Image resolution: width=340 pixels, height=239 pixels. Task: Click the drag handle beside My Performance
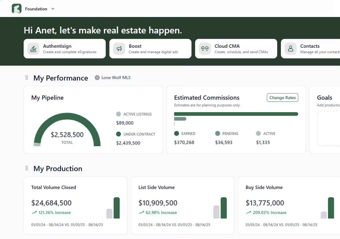coord(26,77)
